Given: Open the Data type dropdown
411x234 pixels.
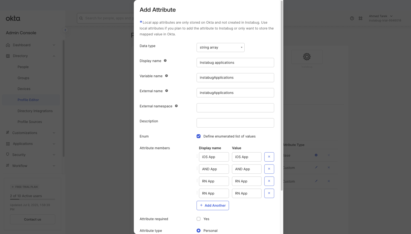Looking at the screenshot, I should (220, 47).
